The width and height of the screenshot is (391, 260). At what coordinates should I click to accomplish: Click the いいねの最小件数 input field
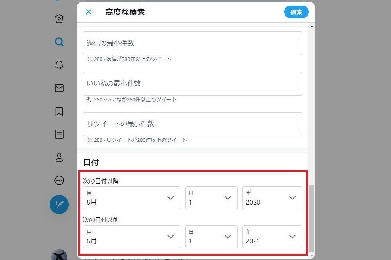192,84
